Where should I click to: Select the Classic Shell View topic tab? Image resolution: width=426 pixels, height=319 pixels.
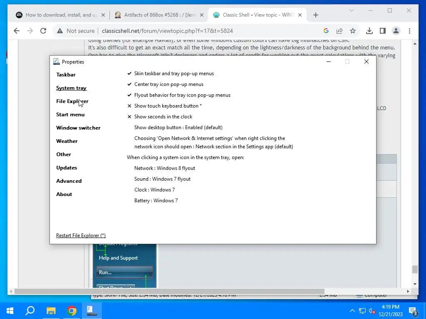coord(257,15)
